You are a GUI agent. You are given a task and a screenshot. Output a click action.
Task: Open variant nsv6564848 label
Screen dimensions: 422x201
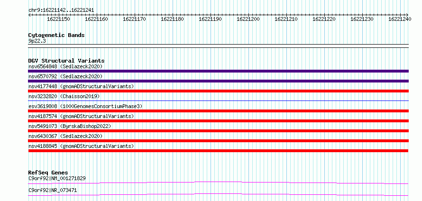tap(65, 66)
